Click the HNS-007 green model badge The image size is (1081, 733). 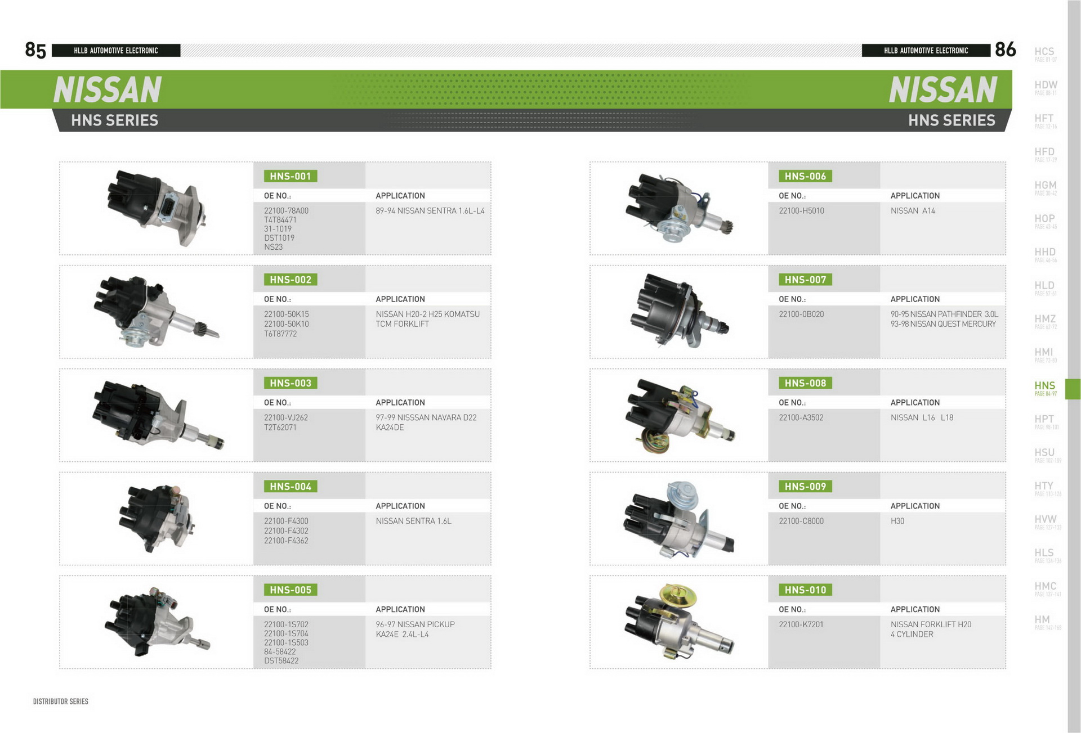805,280
